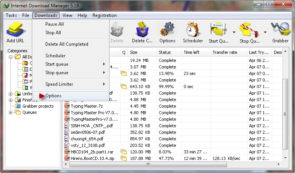Select the Grabber projects tree item
The image size is (295, 173).
pos(38,106)
